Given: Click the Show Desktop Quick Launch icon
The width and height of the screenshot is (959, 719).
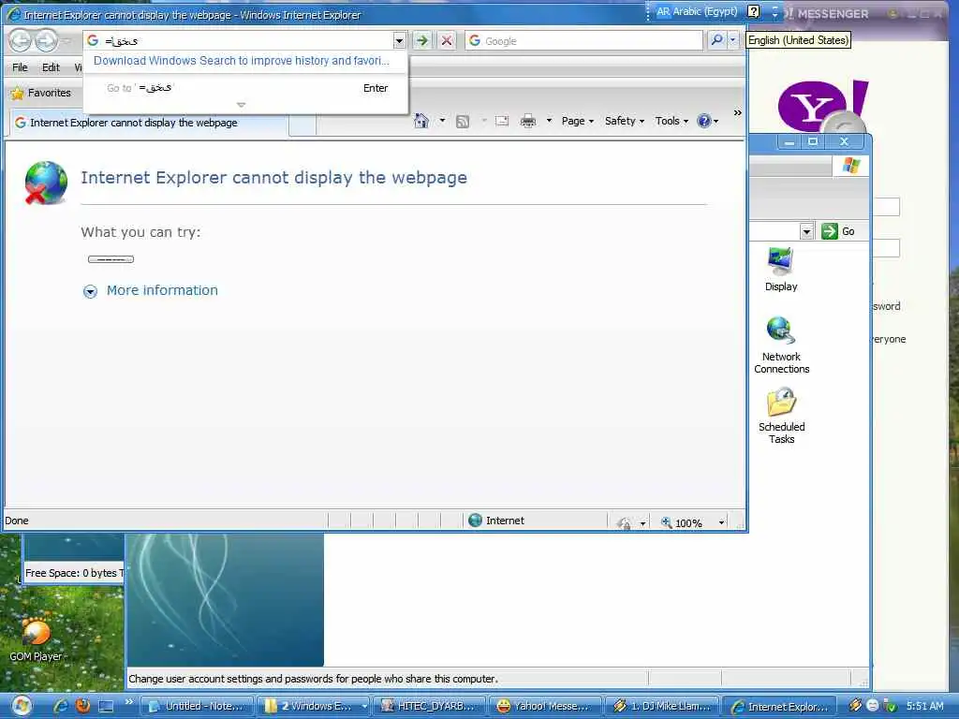Looking at the screenshot, I should pyautogui.click(x=106, y=706).
